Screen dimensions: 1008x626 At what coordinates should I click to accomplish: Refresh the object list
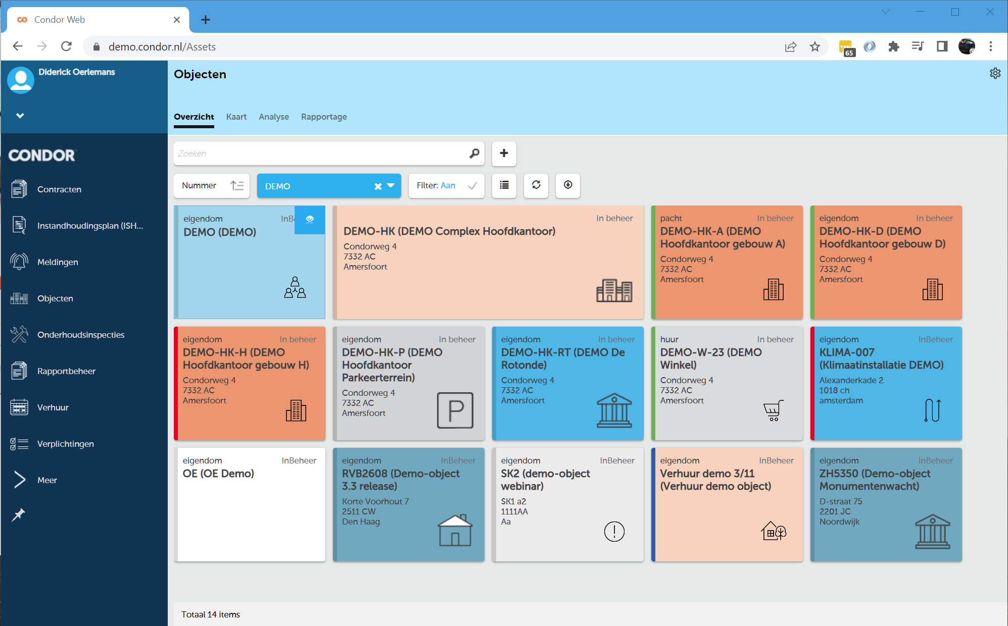[536, 186]
